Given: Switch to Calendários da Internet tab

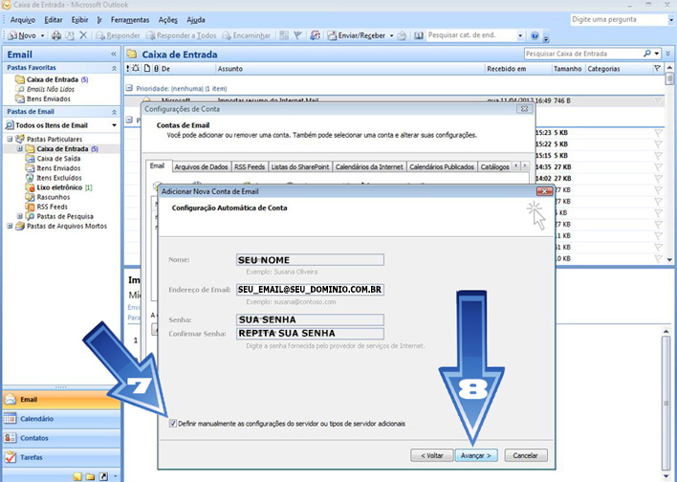Looking at the screenshot, I should point(369,166).
